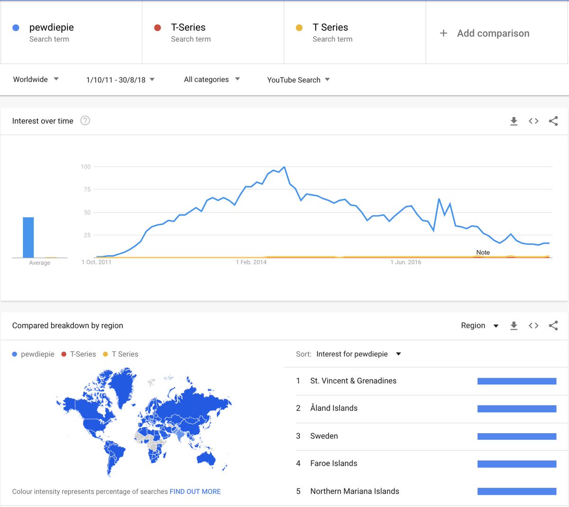
Task: Edit the T-Series search term
Action: (213, 32)
